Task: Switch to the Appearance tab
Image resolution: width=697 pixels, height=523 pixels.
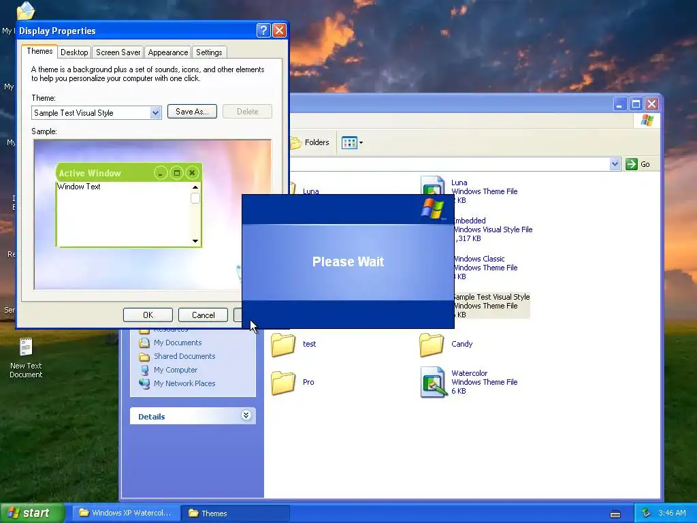Action: coord(168,52)
